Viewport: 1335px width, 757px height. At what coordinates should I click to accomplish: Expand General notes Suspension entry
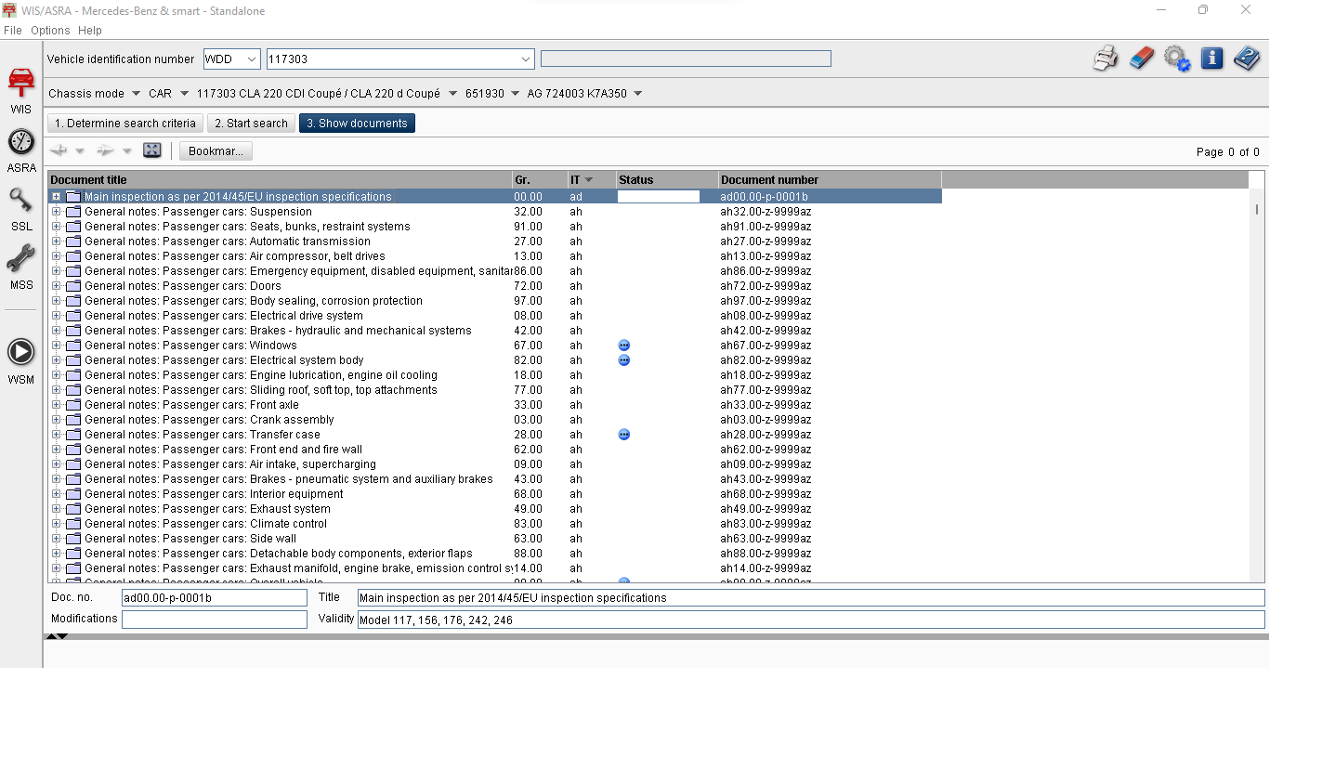click(57, 212)
